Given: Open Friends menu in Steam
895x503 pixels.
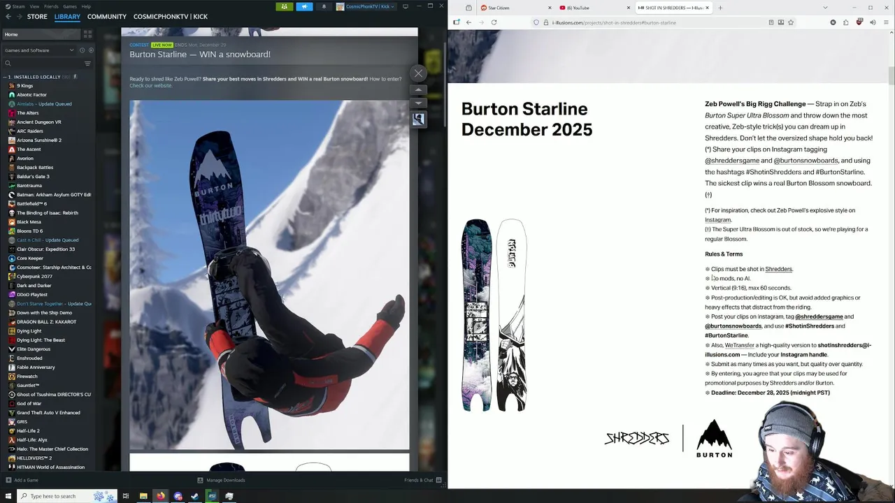Looking at the screenshot, I should 51,6.
